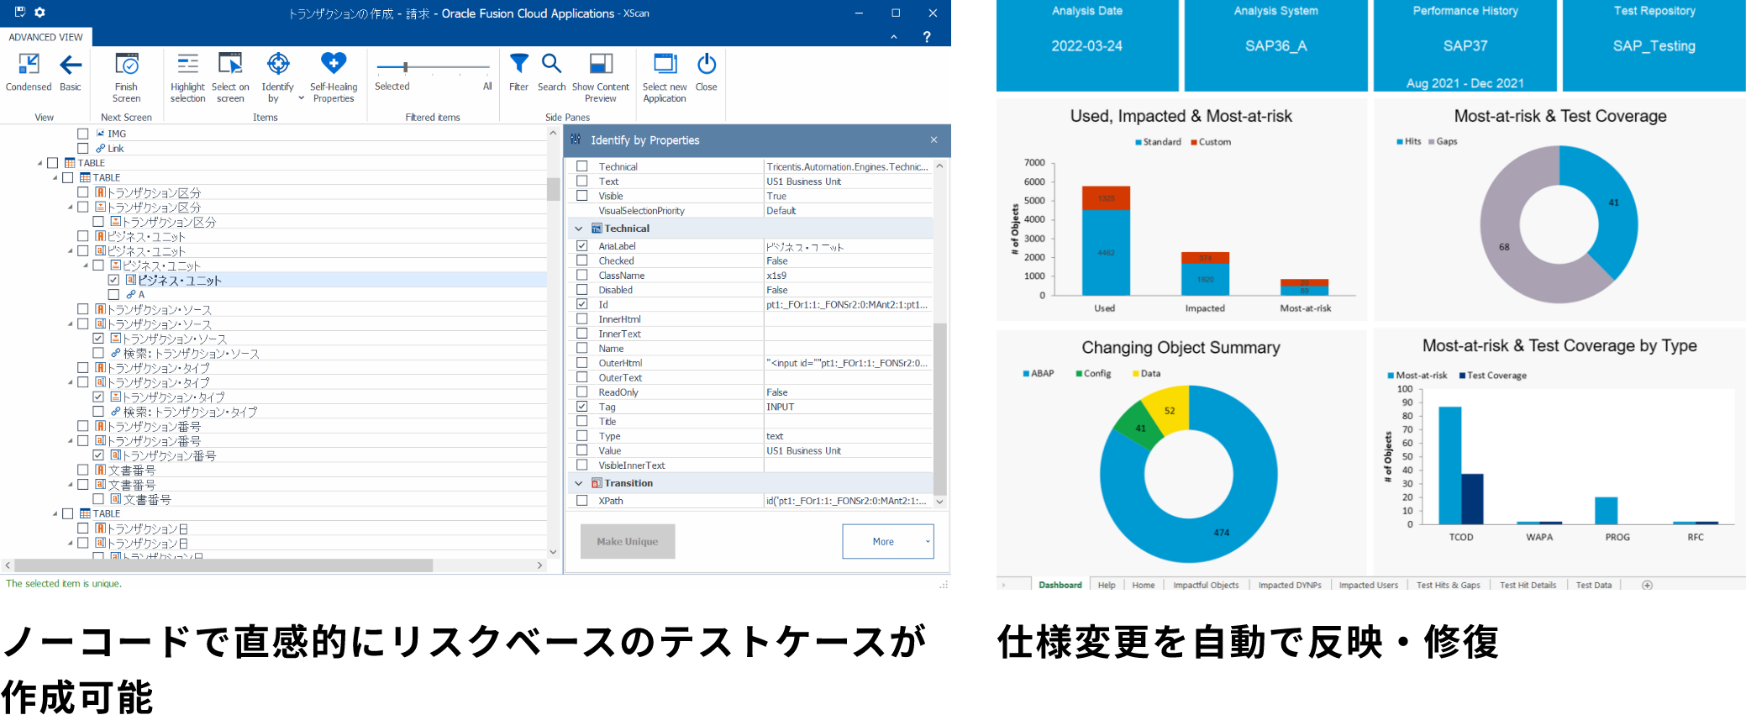
Task: Uncheck the highlighted ビジネス・ユニット checkbox
Action: [x=113, y=280]
